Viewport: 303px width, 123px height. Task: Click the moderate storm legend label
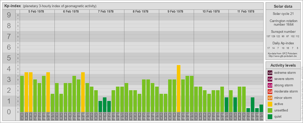[x=286, y=91]
